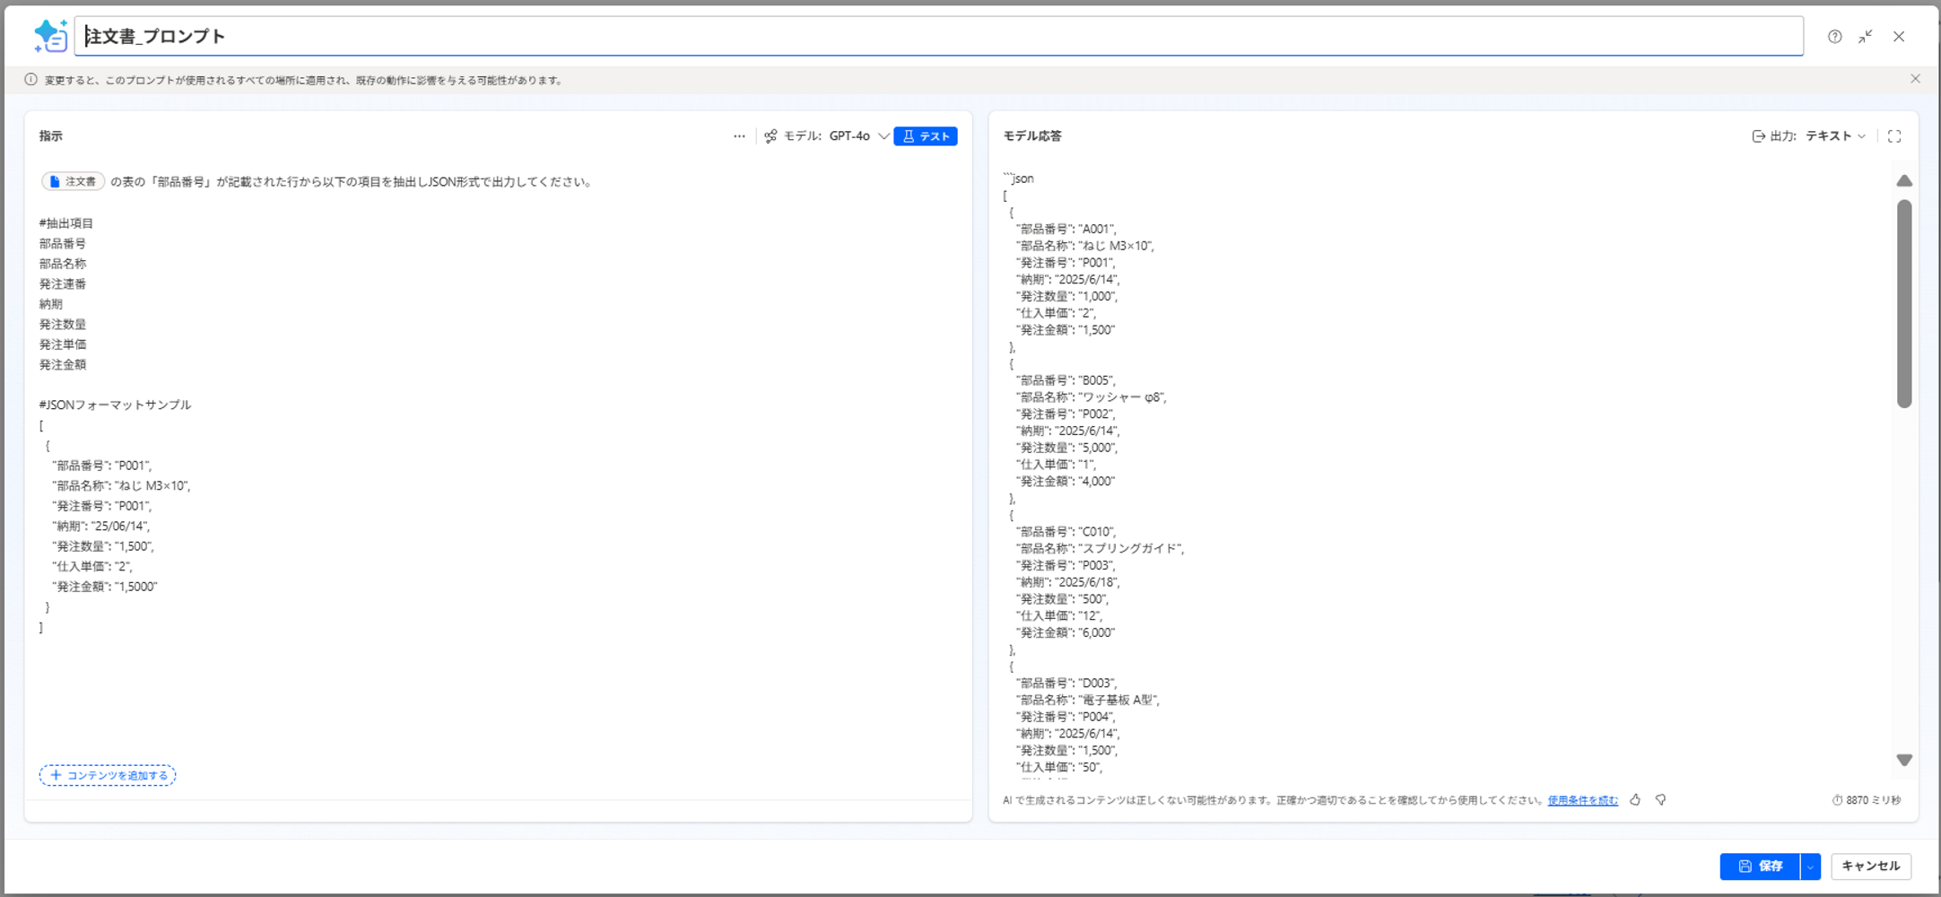Click the "発注金額": "1,5000" sample line
The image size is (1941, 897).
click(105, 587)
